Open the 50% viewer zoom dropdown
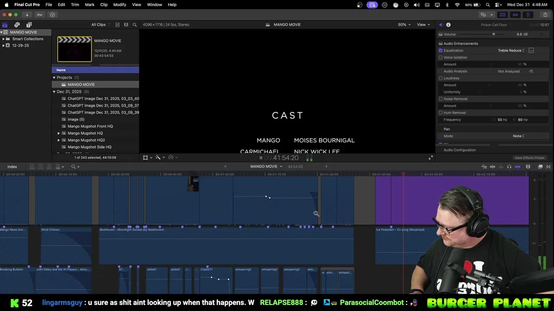 coord(404,25)
